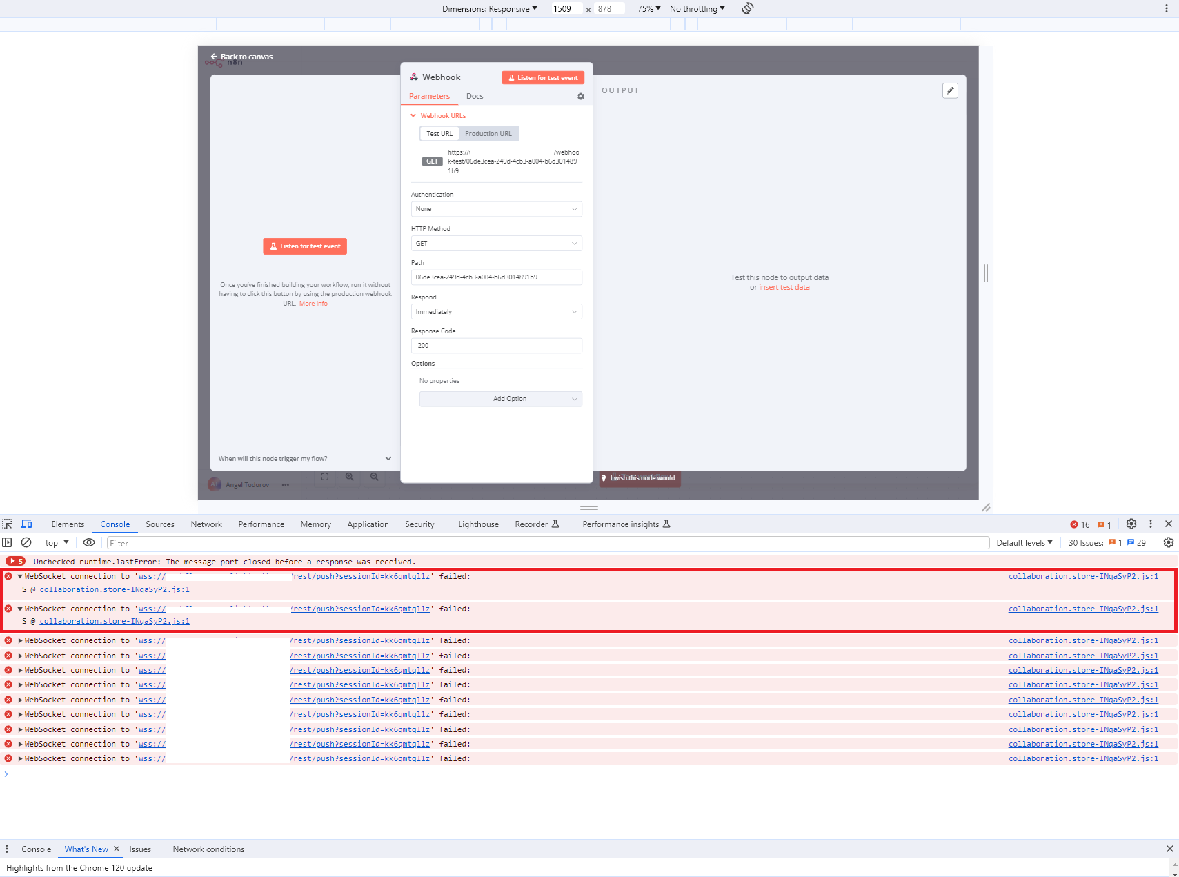The image size is (1179, 877).
Task: Click the eye icon to create live expression
Action: tap(89, 543)
